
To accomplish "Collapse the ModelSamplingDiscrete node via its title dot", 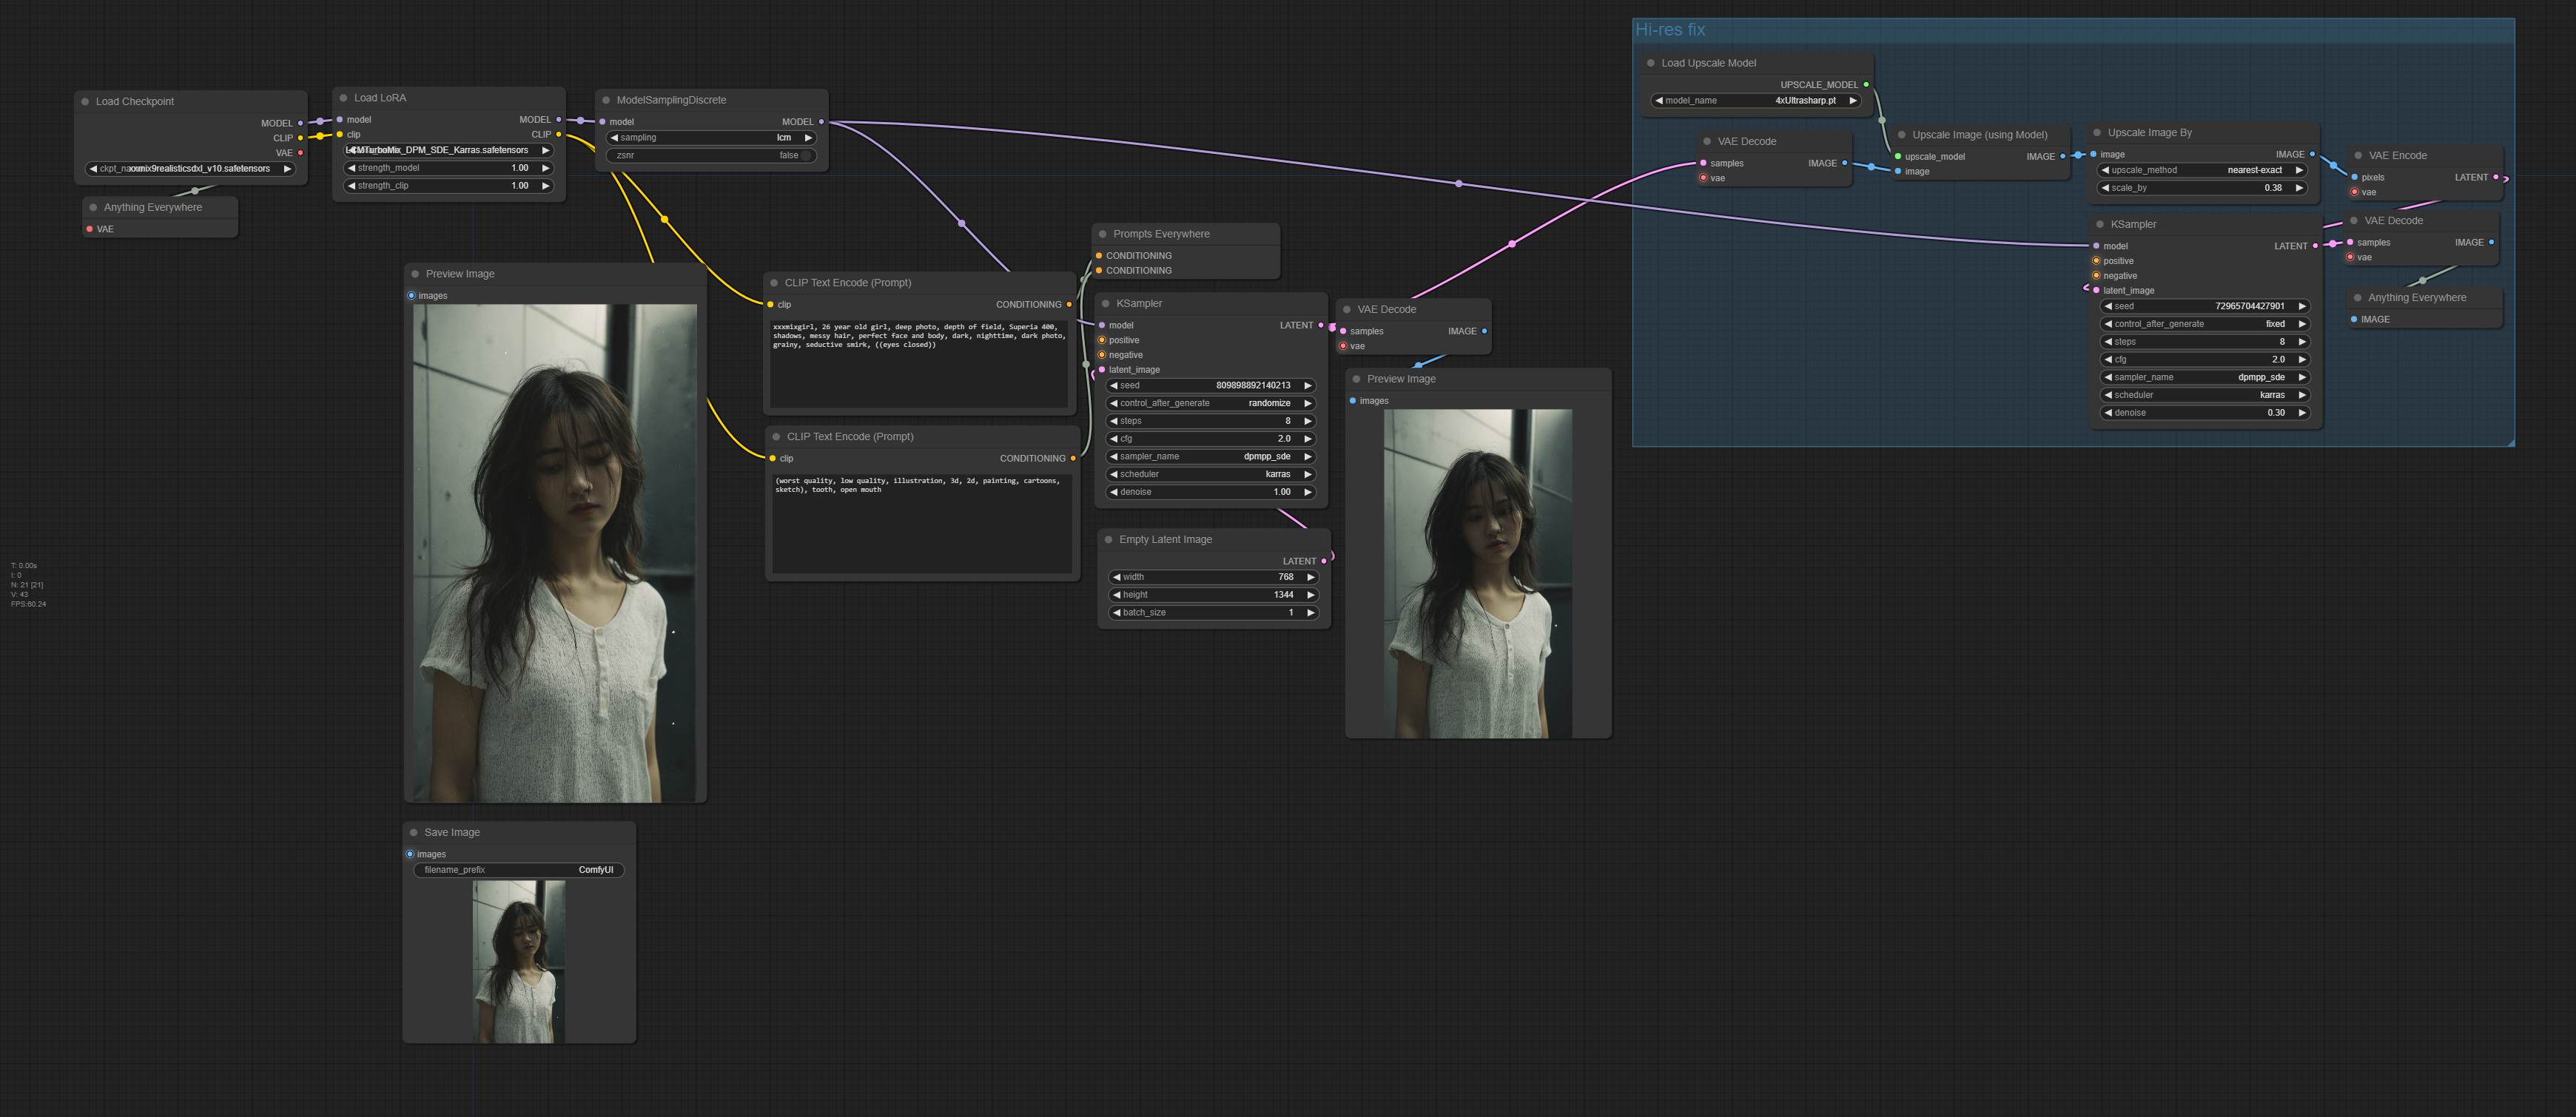I will [606, 100].
